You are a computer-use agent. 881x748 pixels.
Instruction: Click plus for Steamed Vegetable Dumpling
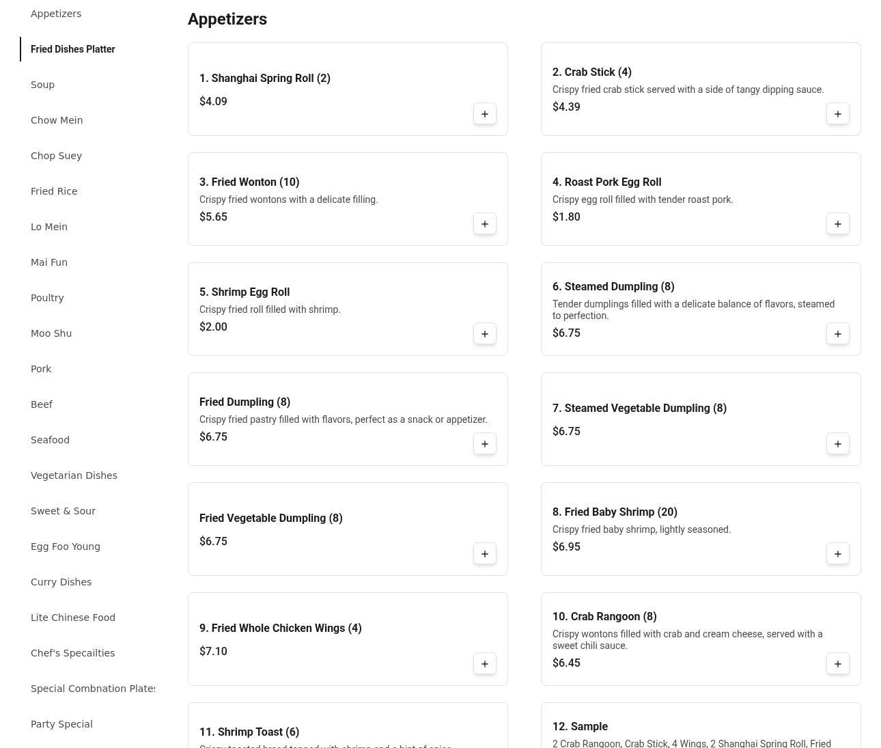click(x=837, y=444)
